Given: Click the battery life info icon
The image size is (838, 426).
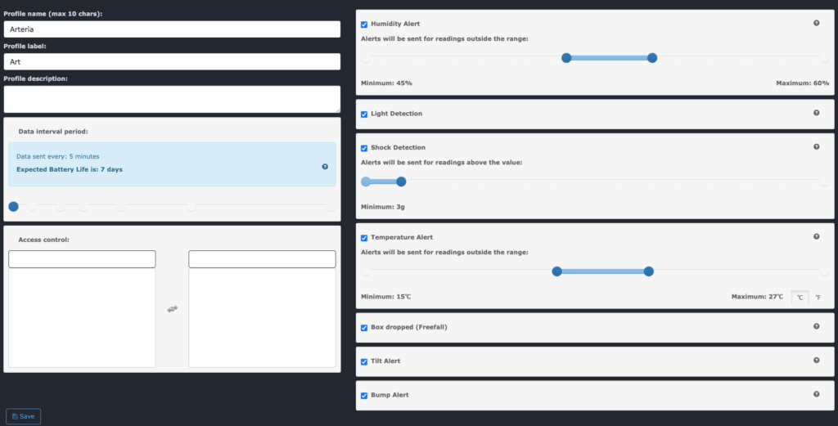Looking at the screenshot, I should 325,166.
